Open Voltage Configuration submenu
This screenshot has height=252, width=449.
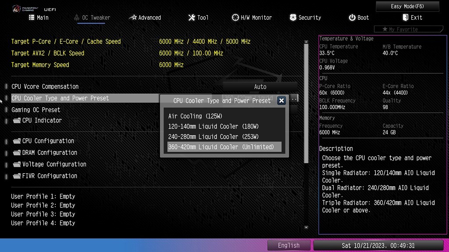point(53,164)
